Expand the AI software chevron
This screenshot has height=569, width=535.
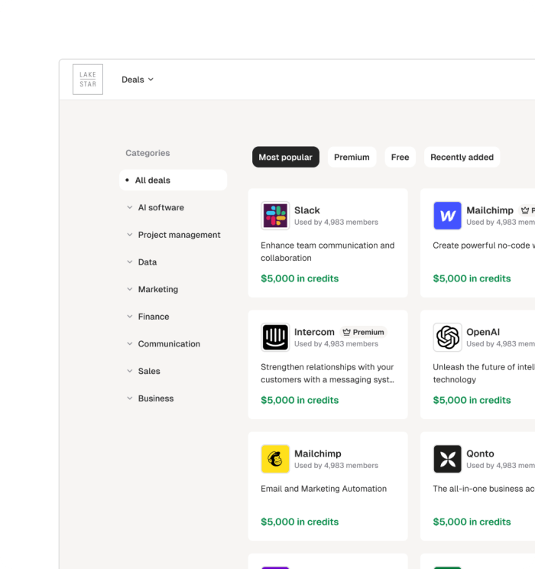point(129,207)
